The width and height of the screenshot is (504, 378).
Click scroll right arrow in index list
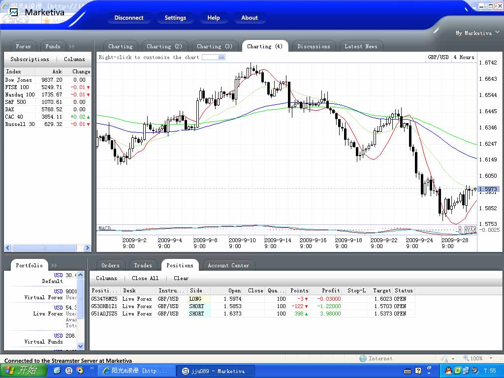[x=87, y=248]
